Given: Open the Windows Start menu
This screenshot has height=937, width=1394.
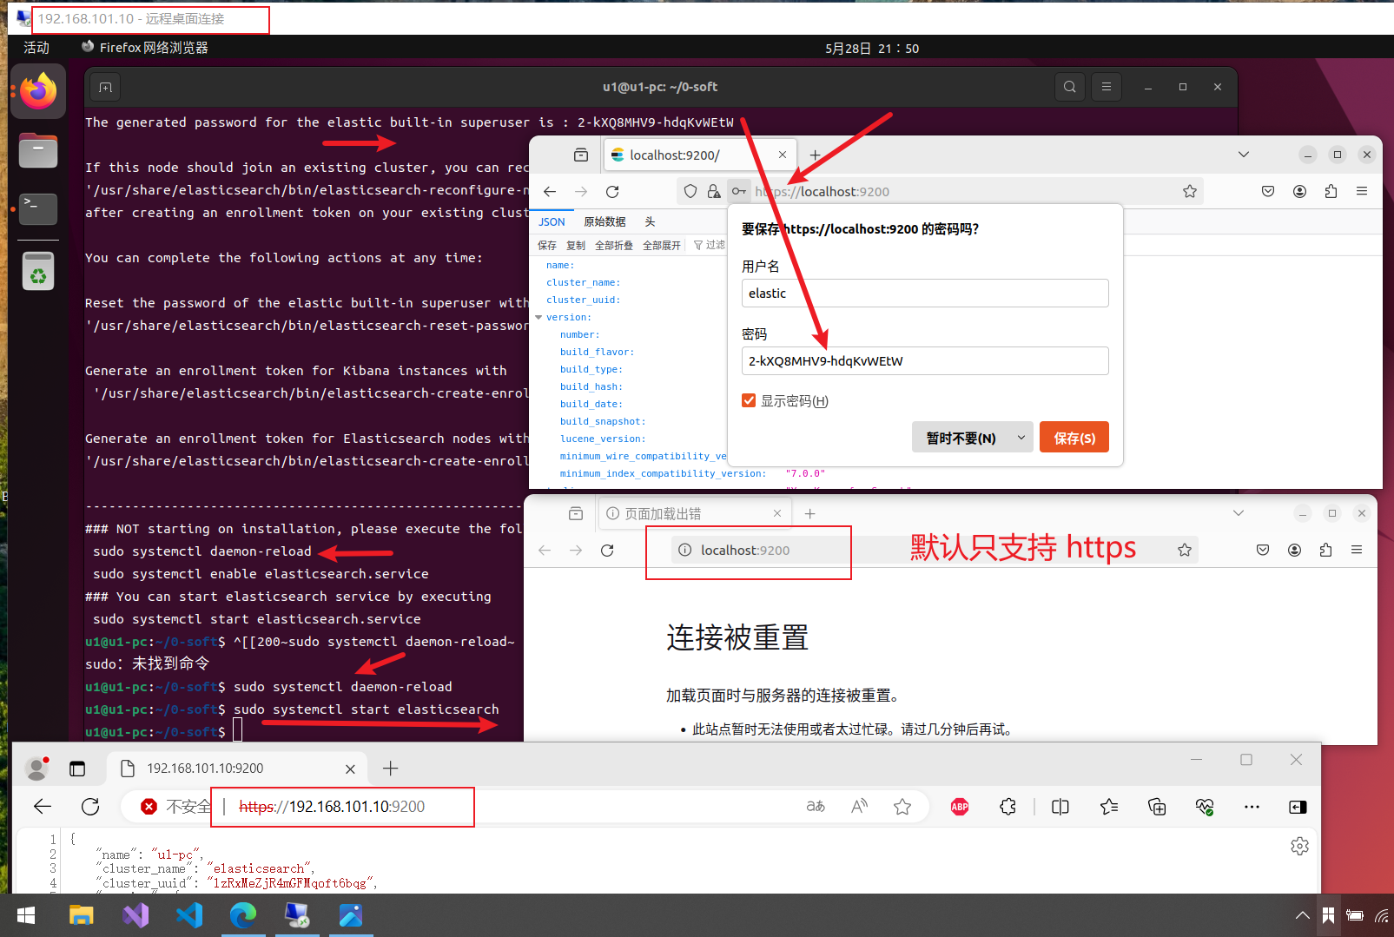Looking at the screenshot, I should (x=26, y=915).
